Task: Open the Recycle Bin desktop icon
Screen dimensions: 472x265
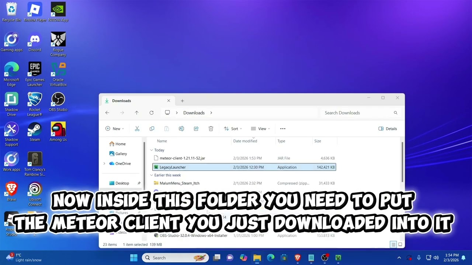Action: (x=11, y=12)
